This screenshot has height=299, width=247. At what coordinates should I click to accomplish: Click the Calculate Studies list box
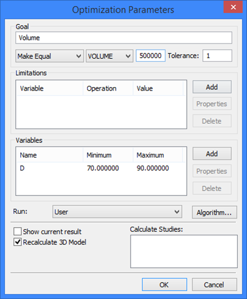pyautogui.click(x=184, y=251)
